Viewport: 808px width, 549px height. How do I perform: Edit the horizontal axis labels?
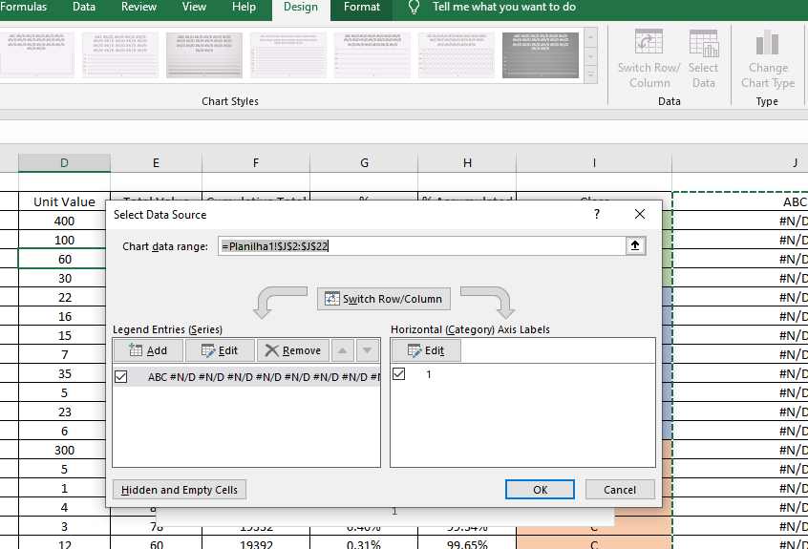point(426,350)
